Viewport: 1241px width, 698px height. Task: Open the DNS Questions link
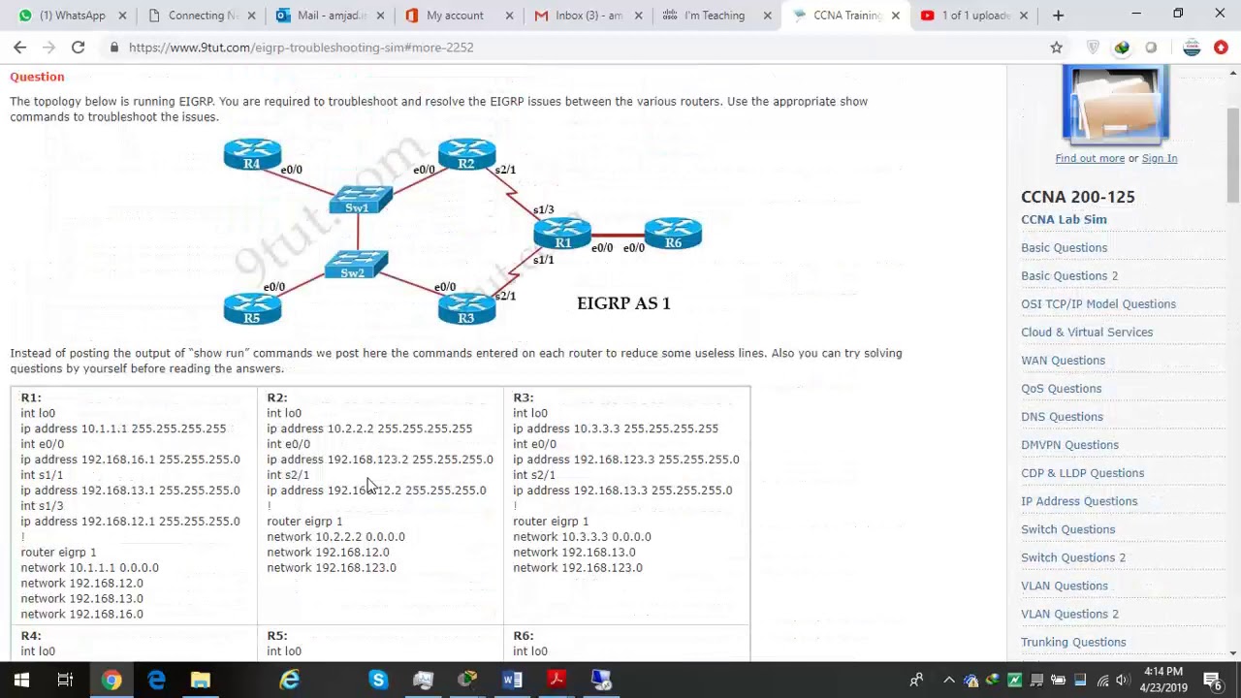[1062, 416]
